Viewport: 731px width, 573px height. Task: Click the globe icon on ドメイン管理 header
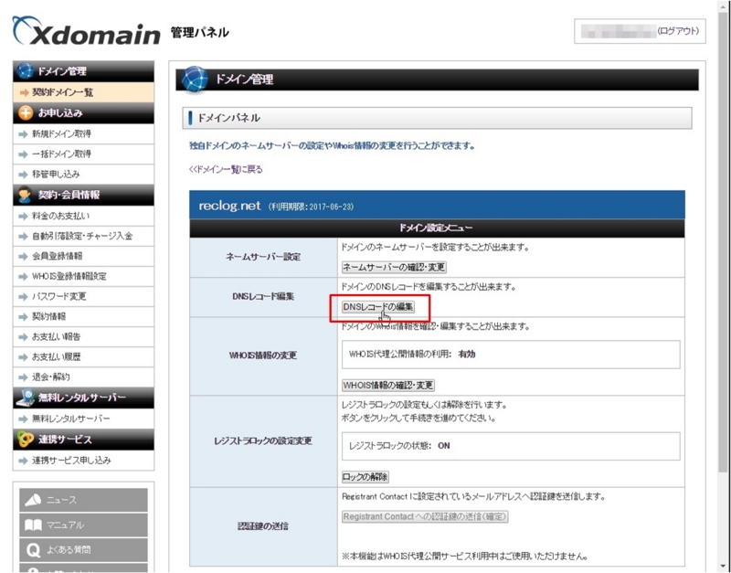click(24, 69)
